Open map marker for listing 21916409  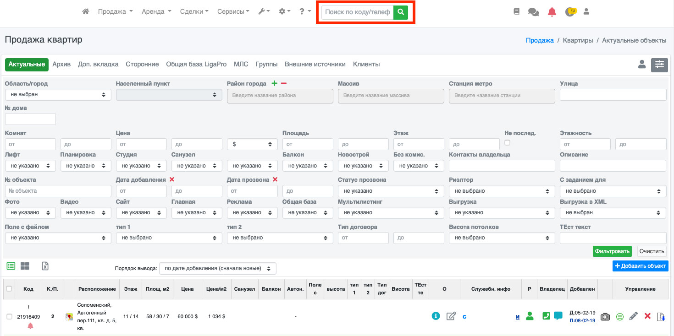tap(69, 316)
